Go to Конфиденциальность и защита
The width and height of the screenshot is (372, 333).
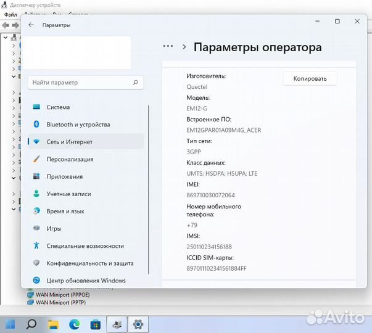[89, 263]
